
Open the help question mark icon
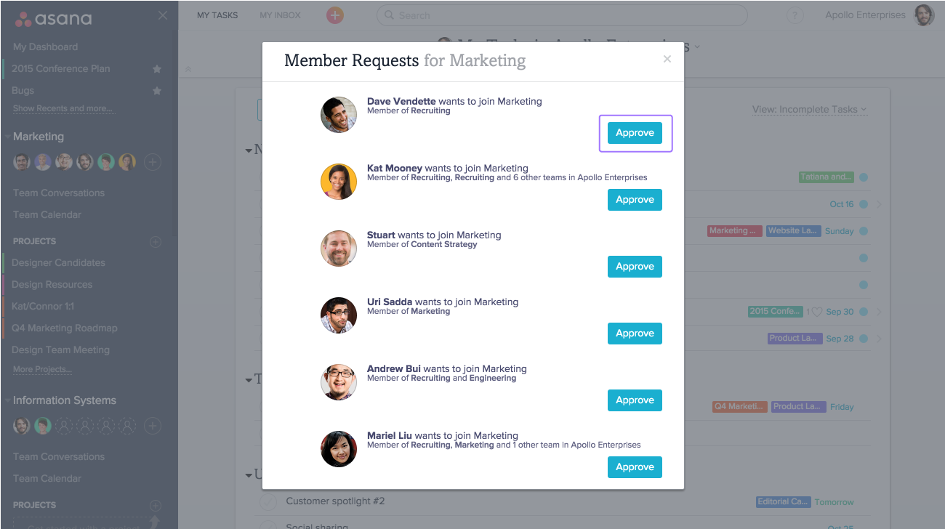point(795,15)
